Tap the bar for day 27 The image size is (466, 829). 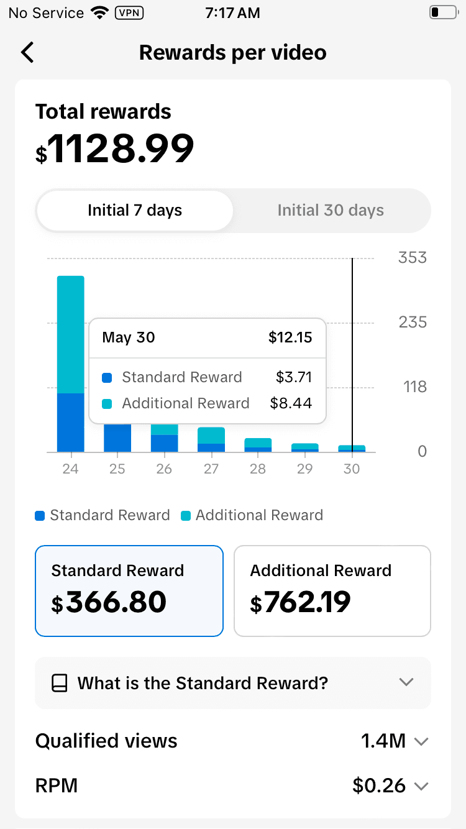(211, 440)
